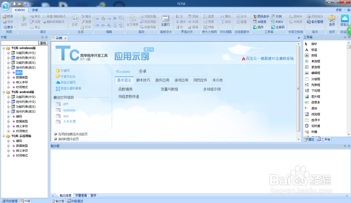Viewport: 351px width, 203px height.
Task: Expand 转义字符 under TC库-android版
Action: click(8, 126)
